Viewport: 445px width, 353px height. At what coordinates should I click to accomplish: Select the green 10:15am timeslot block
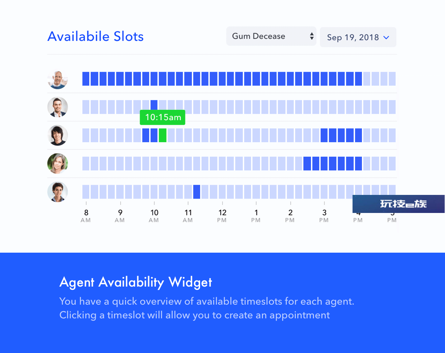click(163, 135)
